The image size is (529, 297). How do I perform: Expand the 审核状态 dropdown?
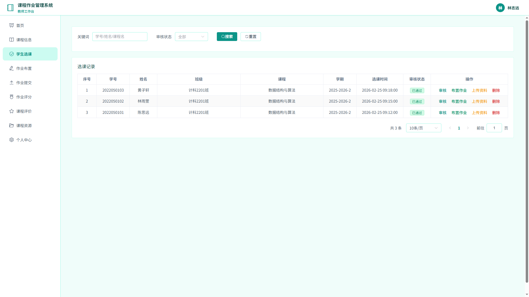191,37
